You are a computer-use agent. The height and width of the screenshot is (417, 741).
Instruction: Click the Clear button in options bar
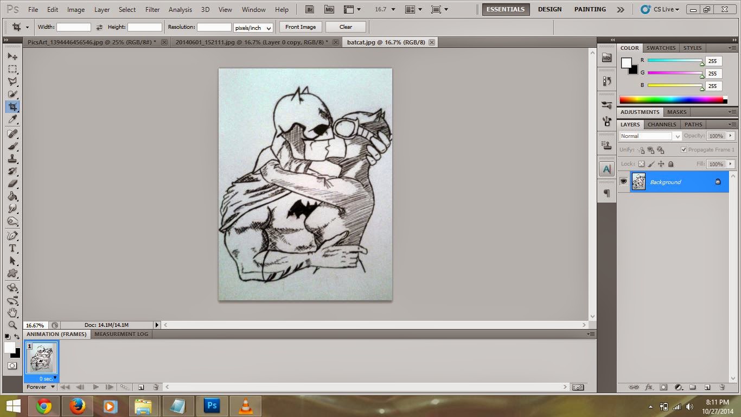click(x=346, y=27)
